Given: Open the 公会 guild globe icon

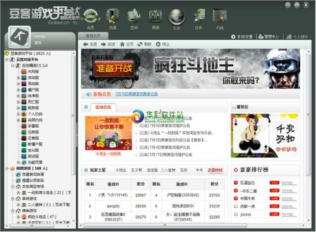Looking at the screenshot, I should 176,17.
